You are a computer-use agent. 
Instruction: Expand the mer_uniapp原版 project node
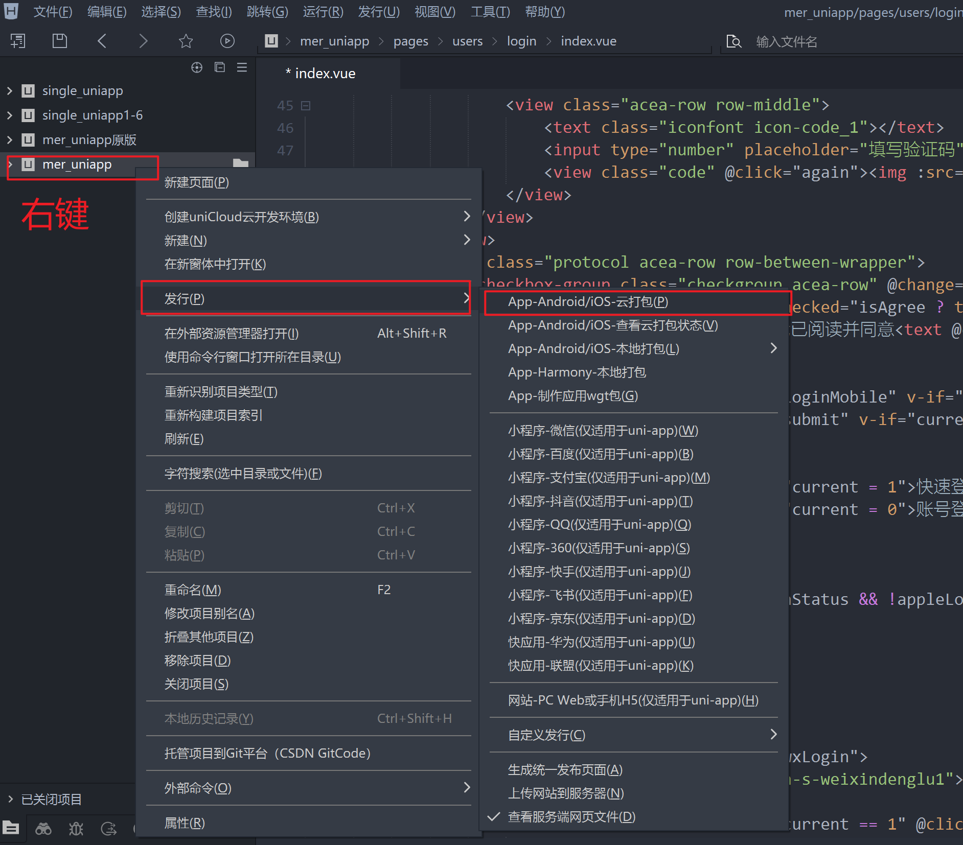pos(10,140)
